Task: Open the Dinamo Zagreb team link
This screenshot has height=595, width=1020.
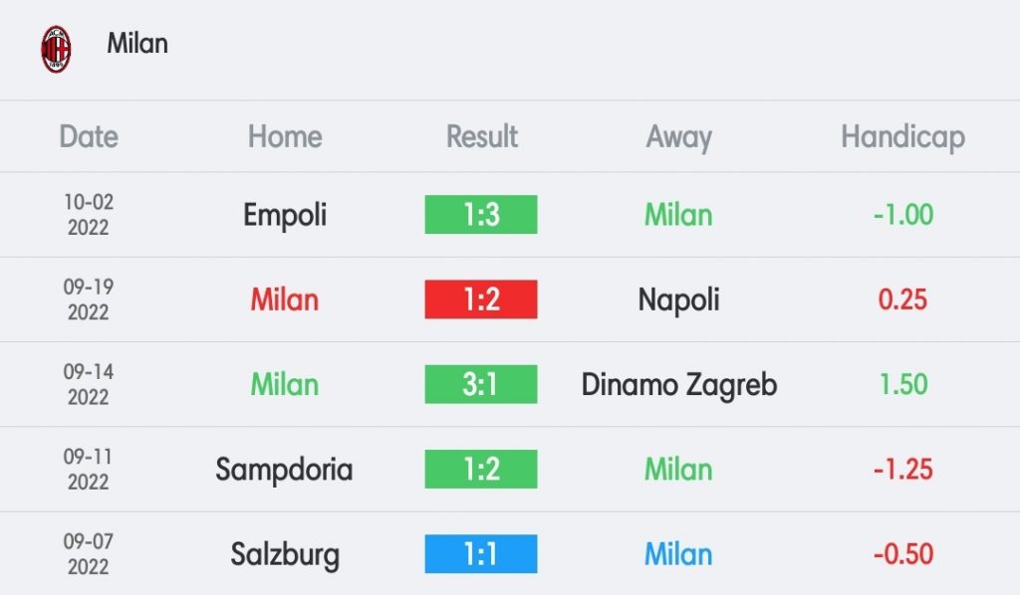Action: point(679,385)
